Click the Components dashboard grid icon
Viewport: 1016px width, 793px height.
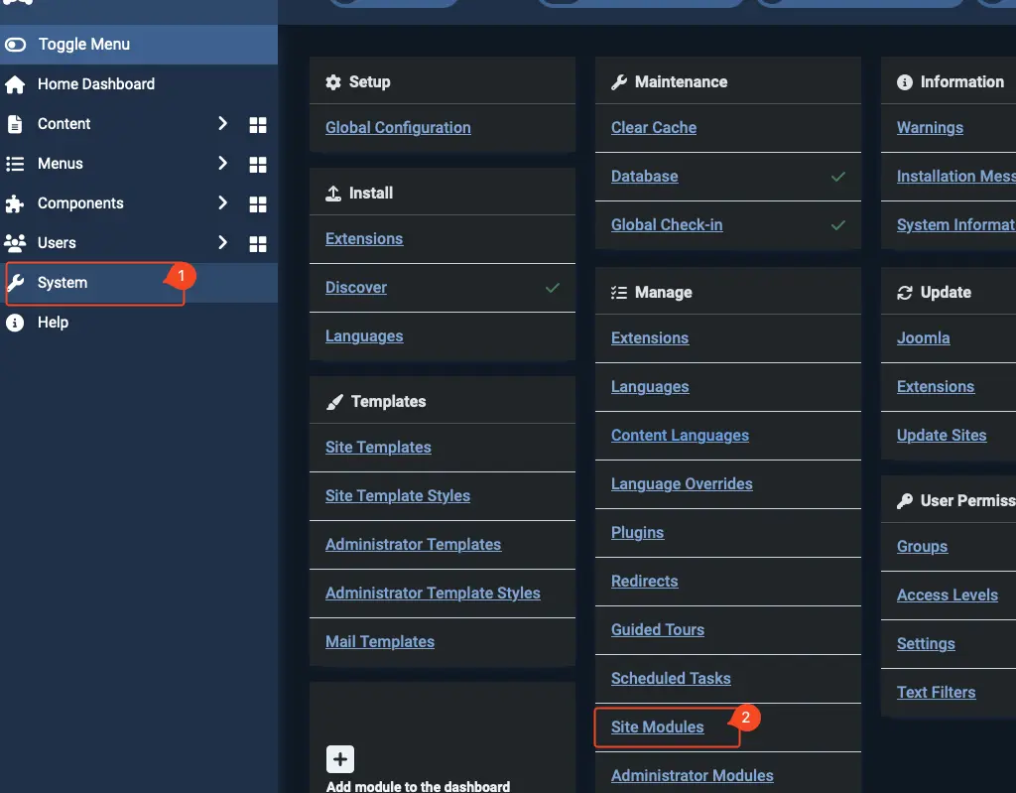(258, 204)
